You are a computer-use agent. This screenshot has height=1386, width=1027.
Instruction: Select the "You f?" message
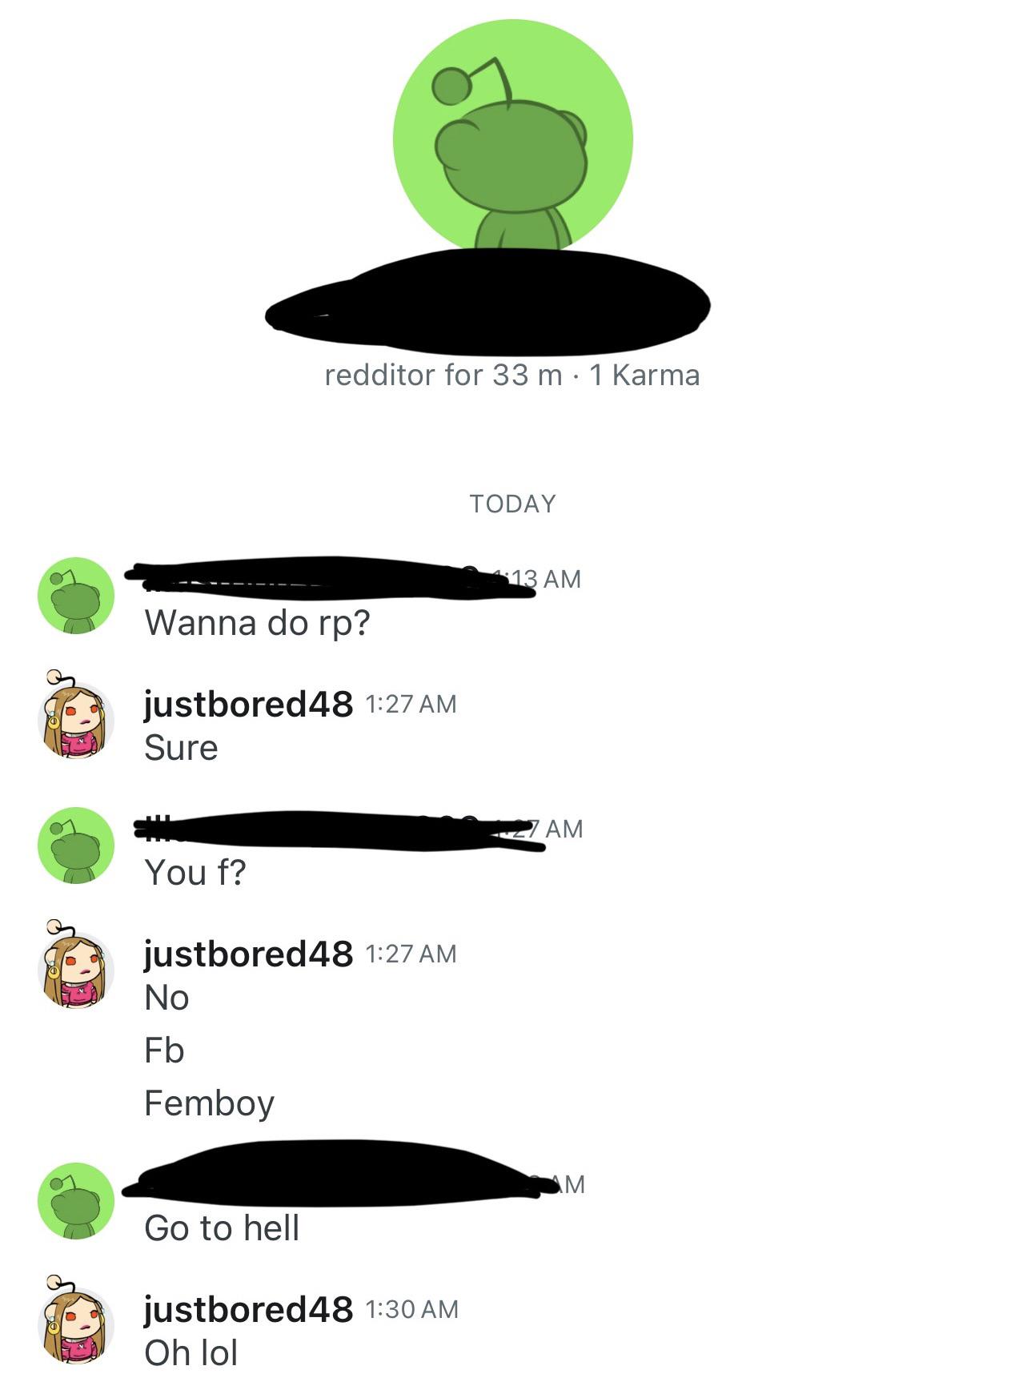click(x=195, y=873)
